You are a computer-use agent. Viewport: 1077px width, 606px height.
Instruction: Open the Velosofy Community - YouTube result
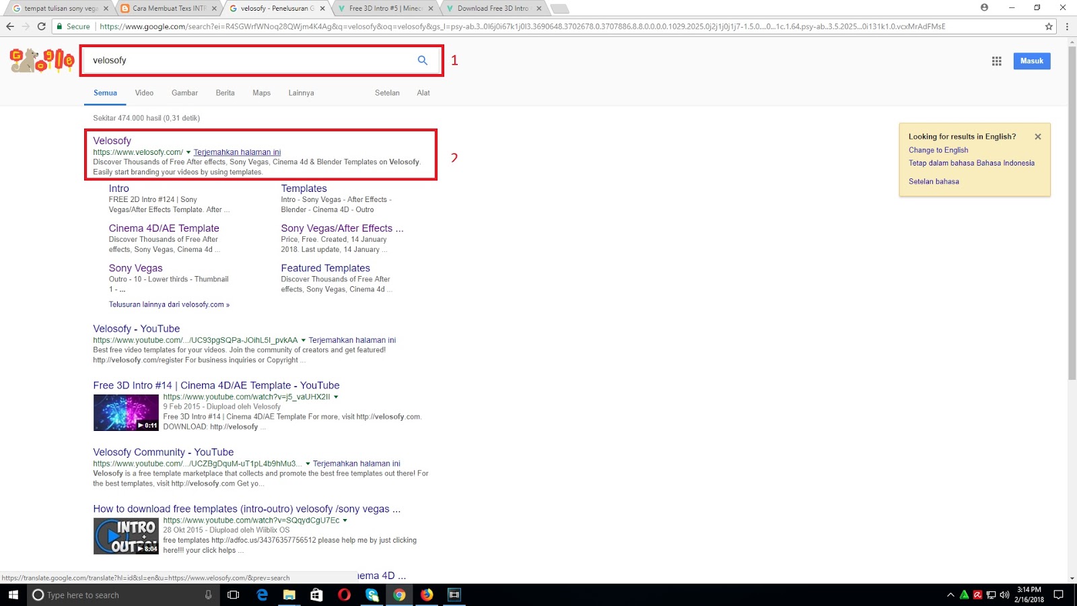pyautogui.click(x=164, y=452)
